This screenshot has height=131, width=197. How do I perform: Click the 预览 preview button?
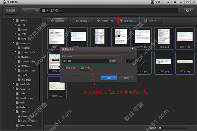[x=86, y=68]
